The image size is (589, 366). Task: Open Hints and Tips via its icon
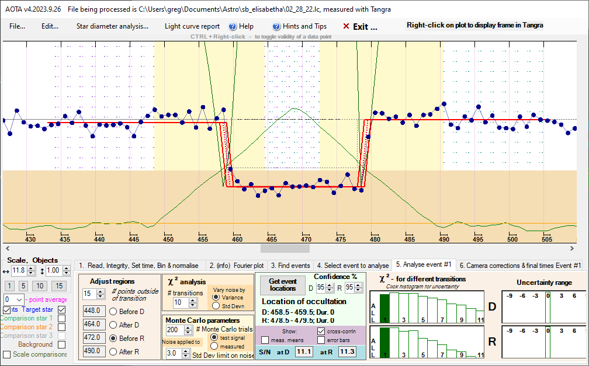coord(276,26)
